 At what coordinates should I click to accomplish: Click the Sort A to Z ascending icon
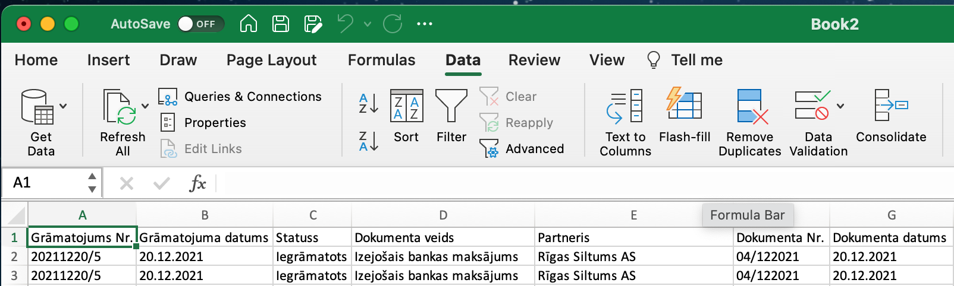coord(368,103)
